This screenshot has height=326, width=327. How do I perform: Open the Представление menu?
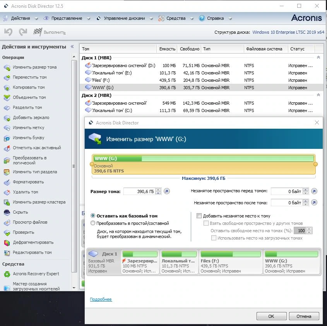pyautogui.click(x=67, y=18)
